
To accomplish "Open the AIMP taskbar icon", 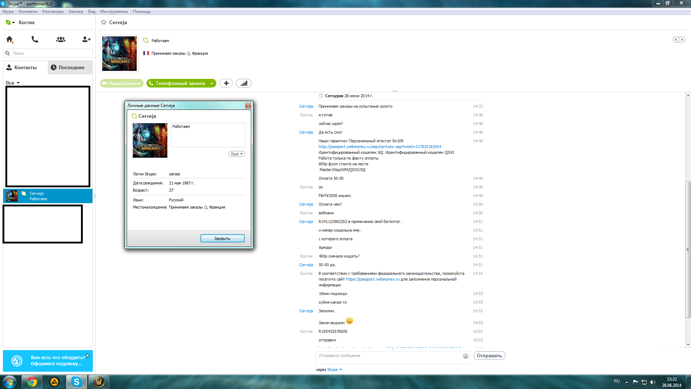I will click(54, 382).
